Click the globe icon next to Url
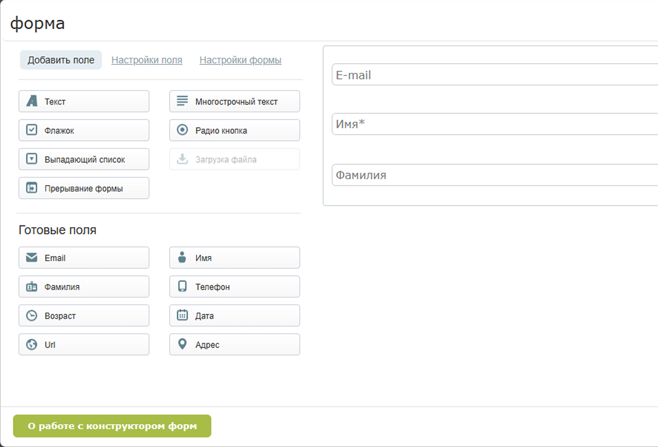 tap(32, 344)
